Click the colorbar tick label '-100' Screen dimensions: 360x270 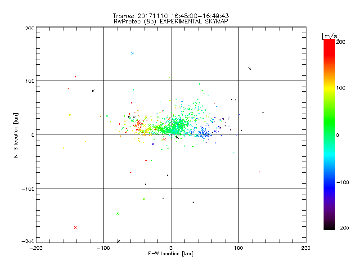(342, 182)
